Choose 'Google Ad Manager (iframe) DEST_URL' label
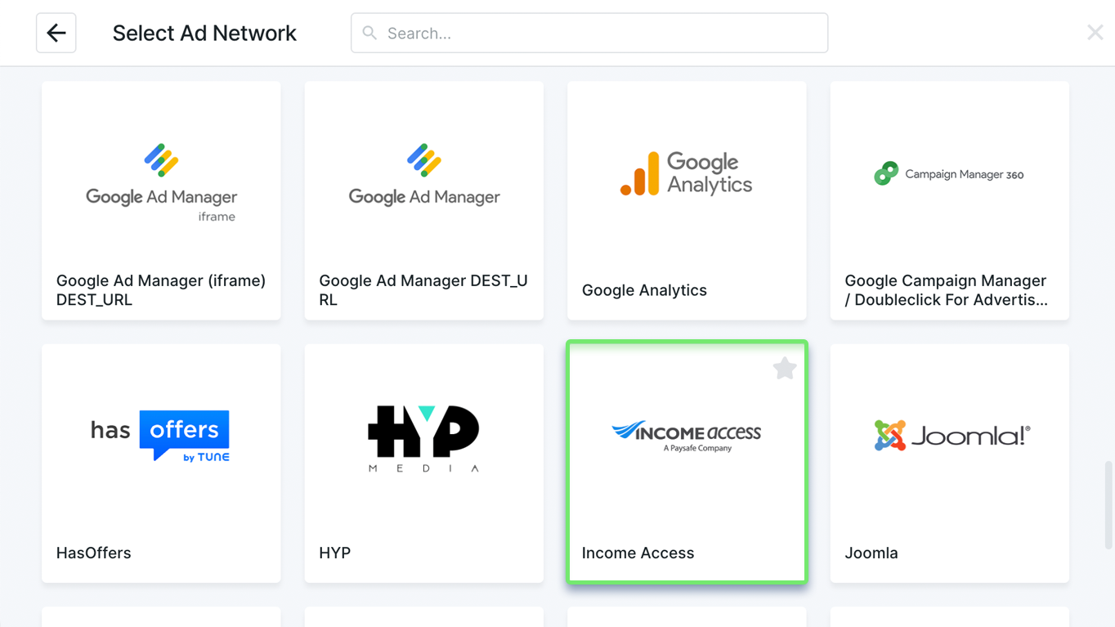This screenshot has height=627, width=1115. [x=161, y=290]
